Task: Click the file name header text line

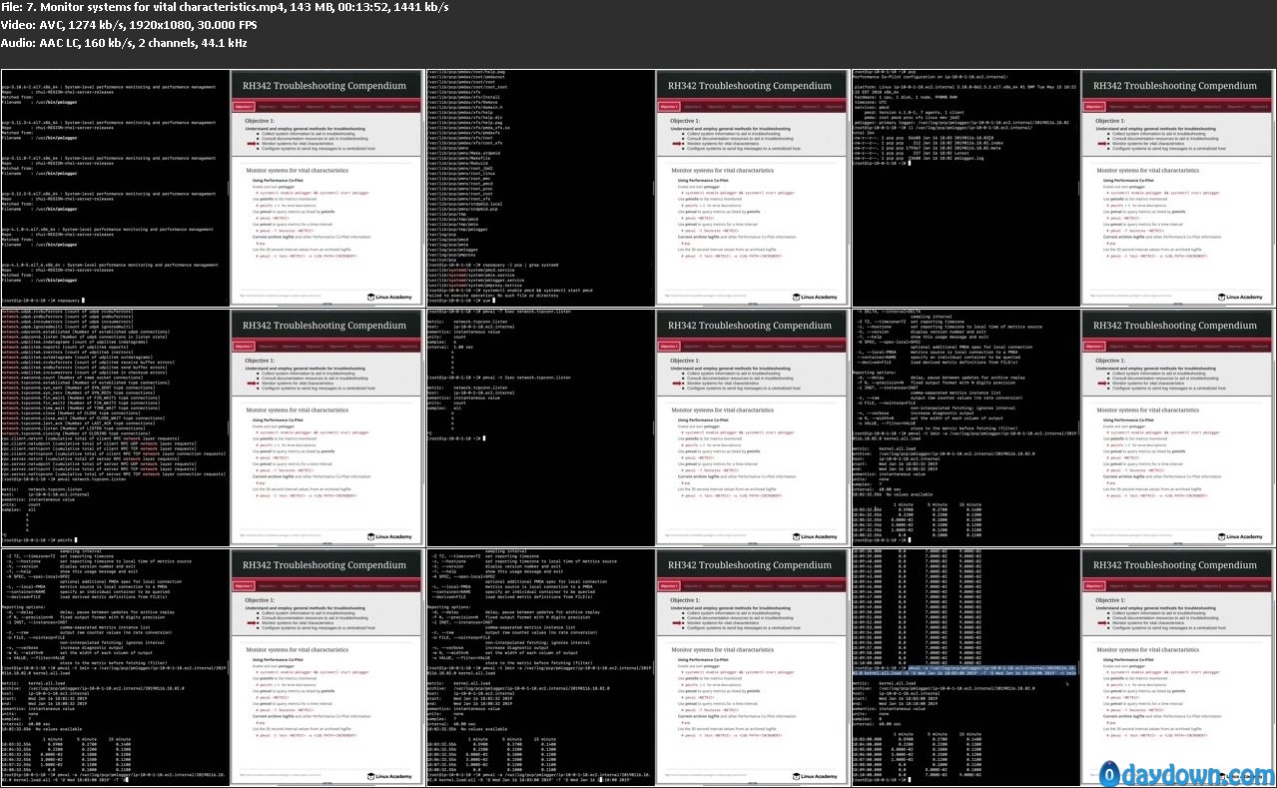Action: (x=225, y=7)
